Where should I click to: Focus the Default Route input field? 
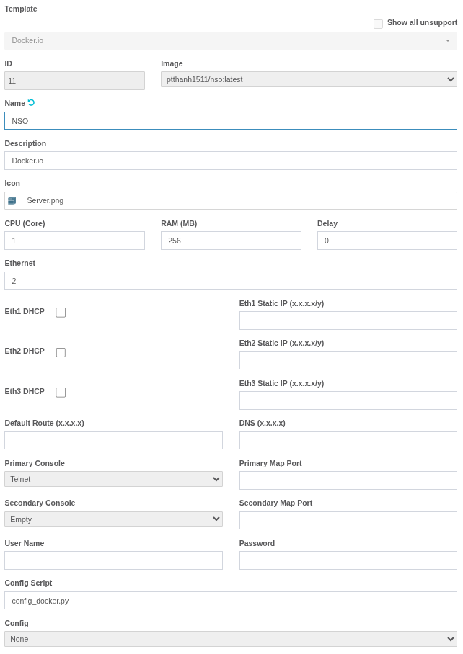[113, 441]
